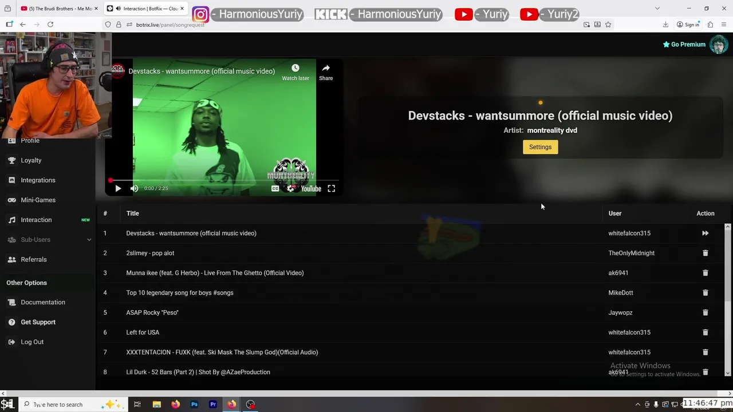The width and height of the screenshot is (733, 412).
Task: Open Referrals page
Action: pyautogui.click(x=33, y=259)
